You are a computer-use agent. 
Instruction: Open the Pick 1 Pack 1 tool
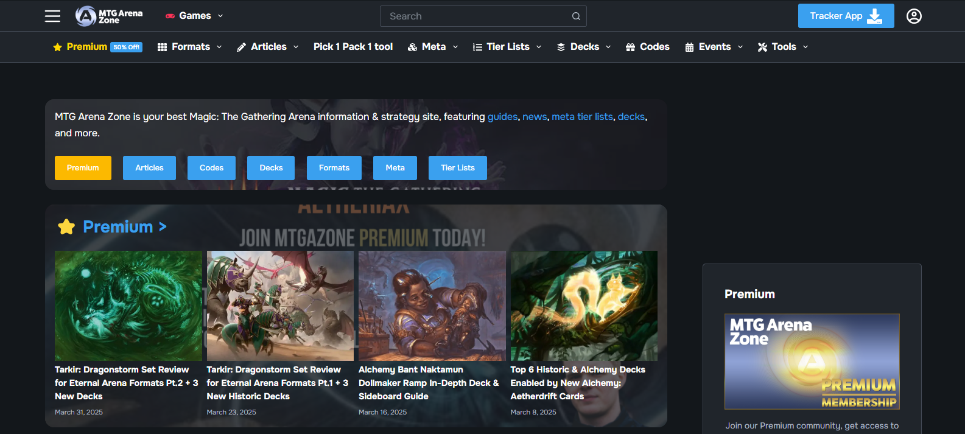[x=353, y=47]
